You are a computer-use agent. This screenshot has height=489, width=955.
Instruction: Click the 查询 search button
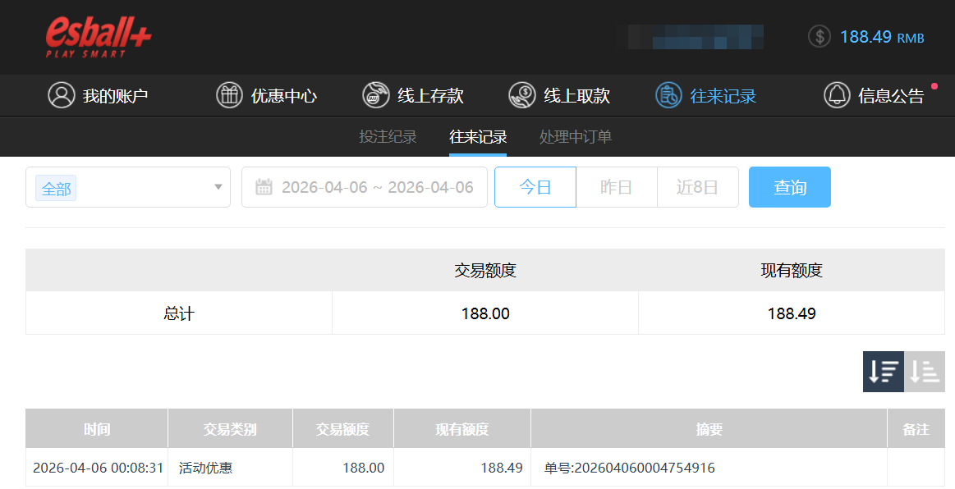[789, 187]
